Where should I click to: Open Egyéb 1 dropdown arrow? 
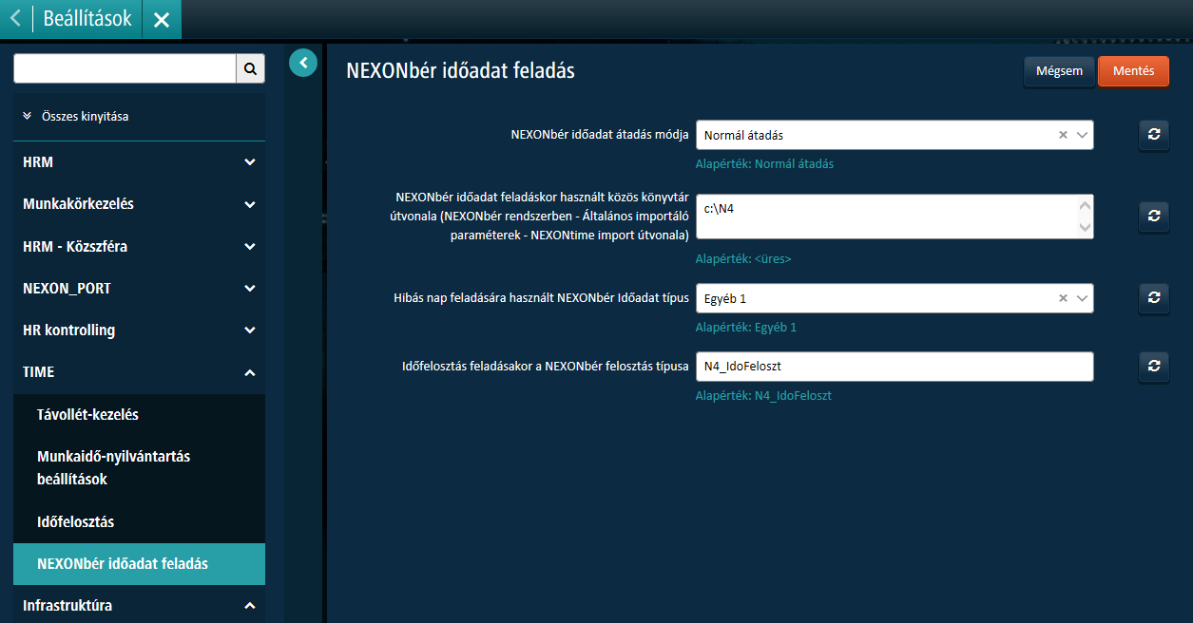coord(1083,298)
